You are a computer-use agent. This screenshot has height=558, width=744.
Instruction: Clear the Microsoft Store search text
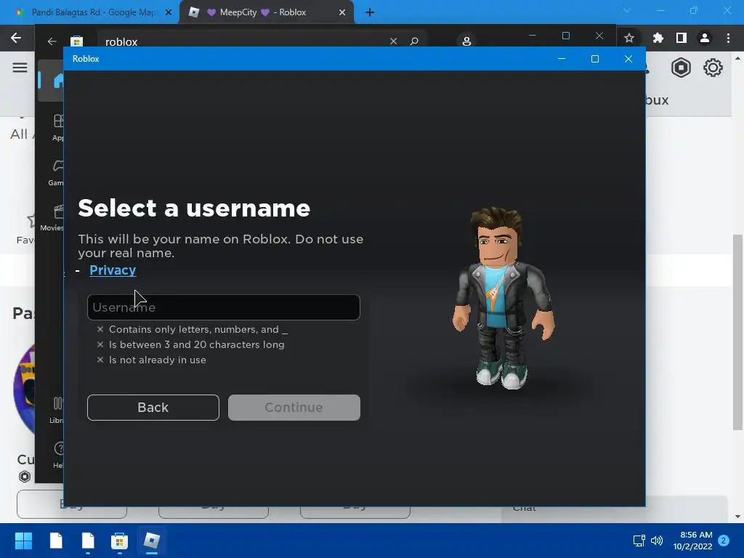point(393,41)
